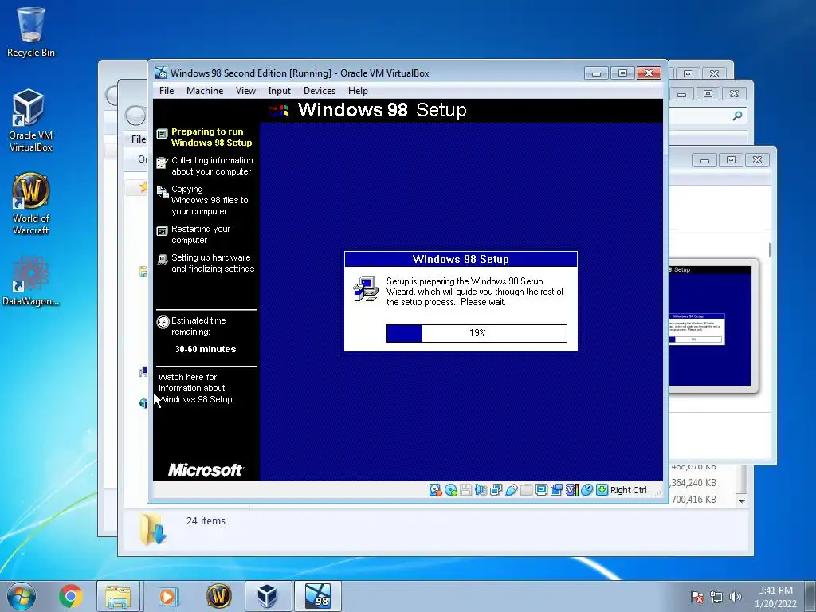The image size is (816, 612).
Task: Select the DataWagon desktop shortcut
Action: (31, 281)
